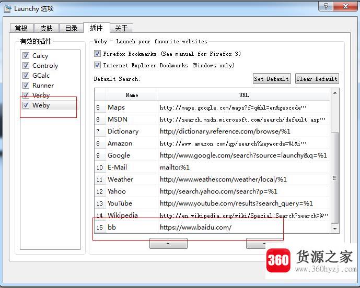Toggle the Calcy plugin checkbox
The width and height of the screenshot is (360, 288).
[26, 55]
